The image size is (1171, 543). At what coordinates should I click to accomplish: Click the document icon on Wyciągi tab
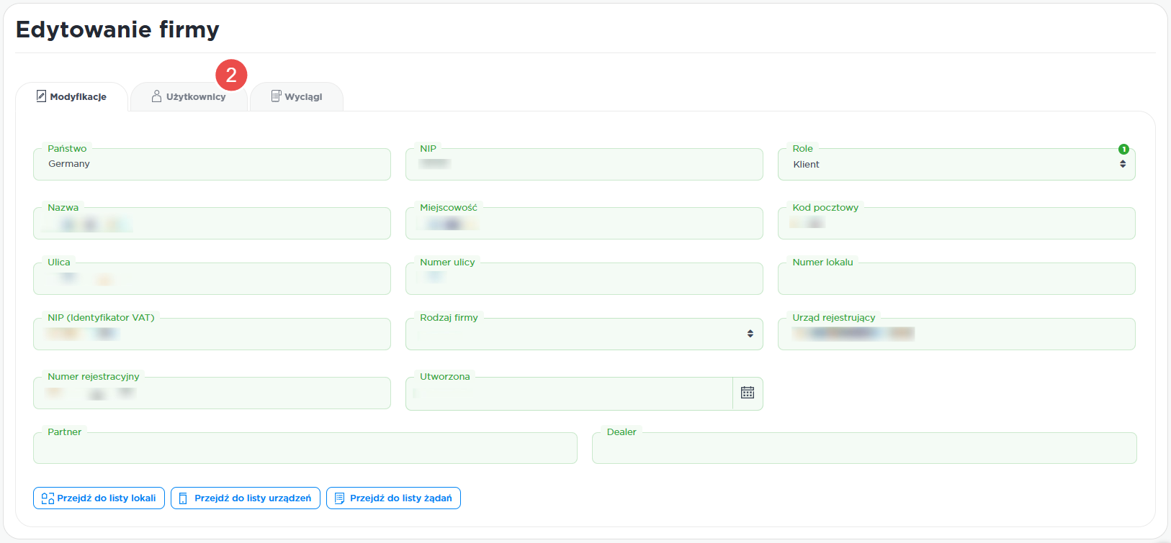pyautogui.click(x=276, y=96)
